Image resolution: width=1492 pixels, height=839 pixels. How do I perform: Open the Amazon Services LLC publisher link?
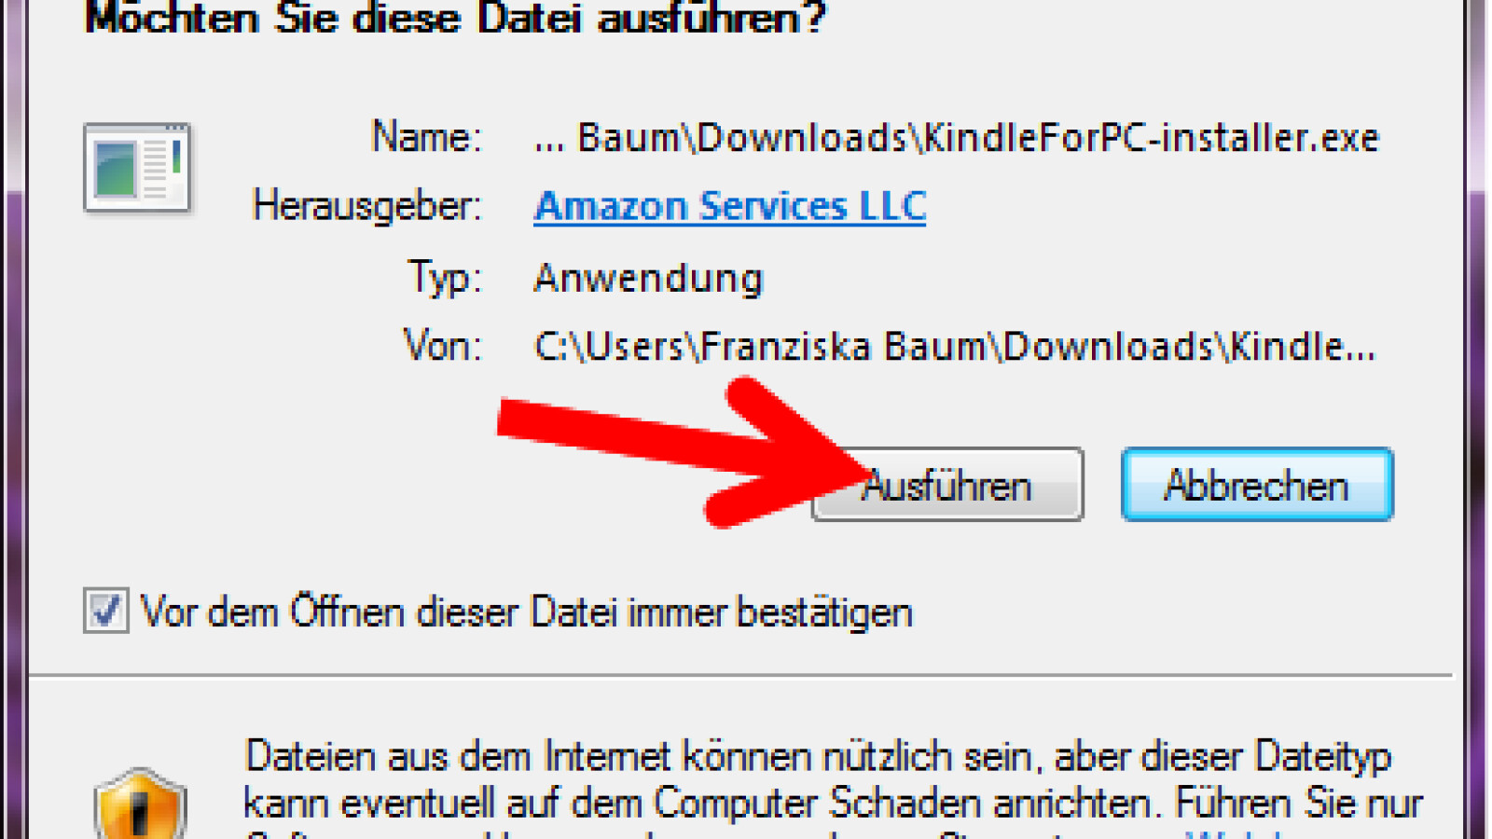click(730, 206)
